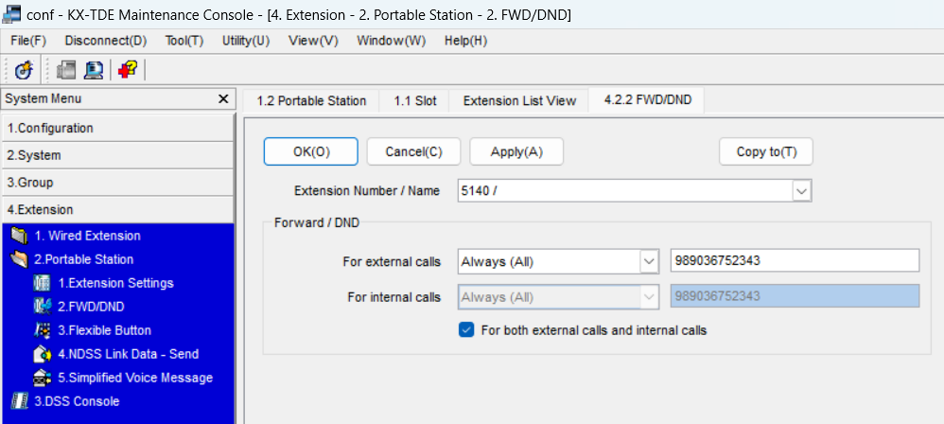This screenshot has height=424, width=944.
Task: Switch to the Extension List View tab
Action: pos(519,100)
